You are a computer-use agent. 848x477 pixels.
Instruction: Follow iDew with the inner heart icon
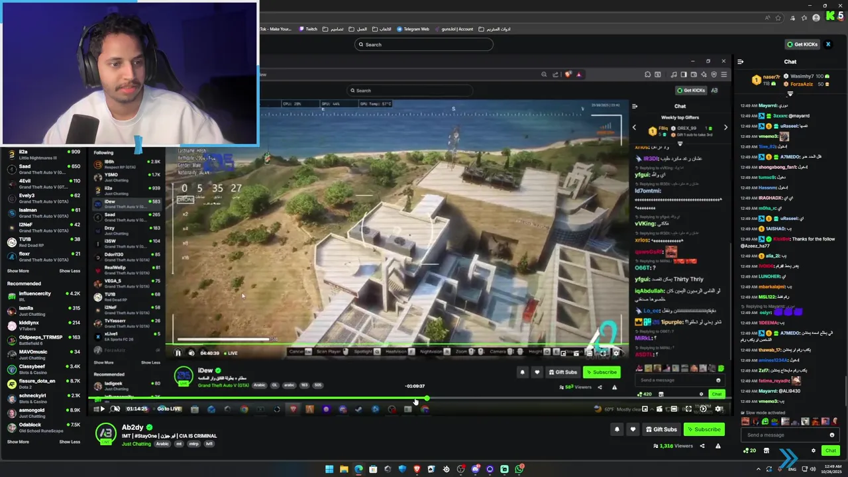(537, 372)
